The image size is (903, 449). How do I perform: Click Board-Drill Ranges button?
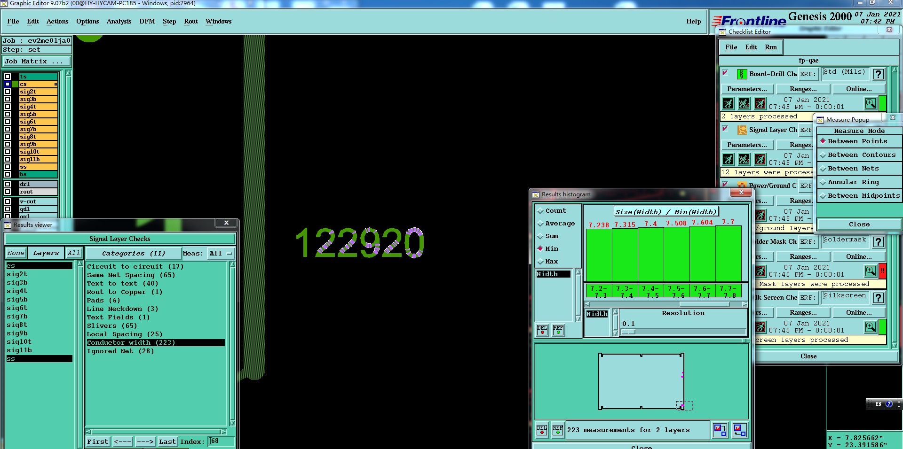point(803,89)
